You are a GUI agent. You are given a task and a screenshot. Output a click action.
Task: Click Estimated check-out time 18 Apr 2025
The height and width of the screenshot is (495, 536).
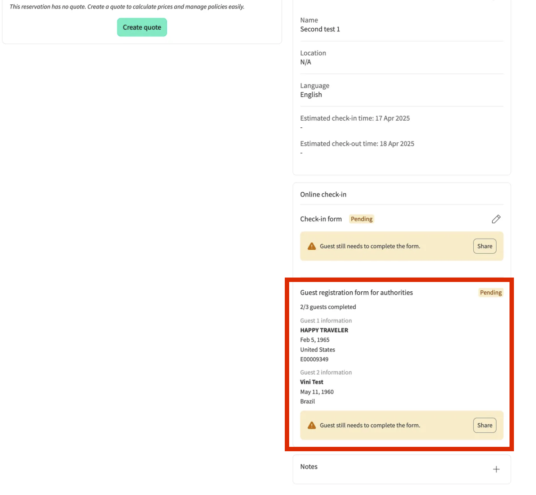[357, 144]
